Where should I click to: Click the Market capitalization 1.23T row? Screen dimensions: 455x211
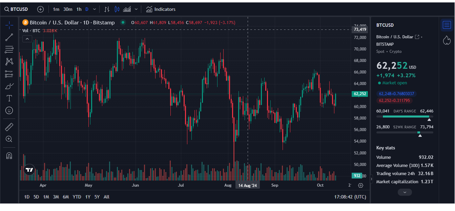(x=405, y=182)
